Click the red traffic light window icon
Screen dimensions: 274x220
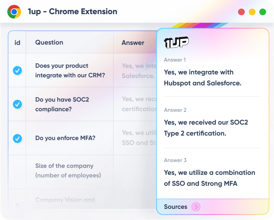pyautogui.click(x=241, y=12)
